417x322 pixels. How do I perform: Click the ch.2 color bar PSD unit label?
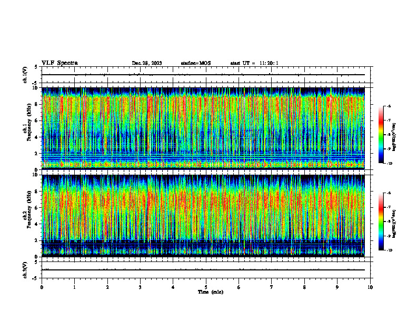point(394,224)
